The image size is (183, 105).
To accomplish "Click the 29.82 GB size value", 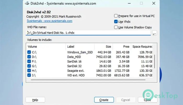I will click(x=105, y=66).
